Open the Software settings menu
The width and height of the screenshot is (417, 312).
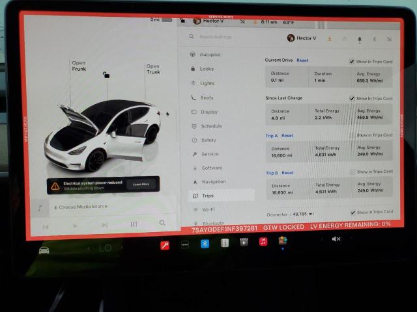(207, 168)
